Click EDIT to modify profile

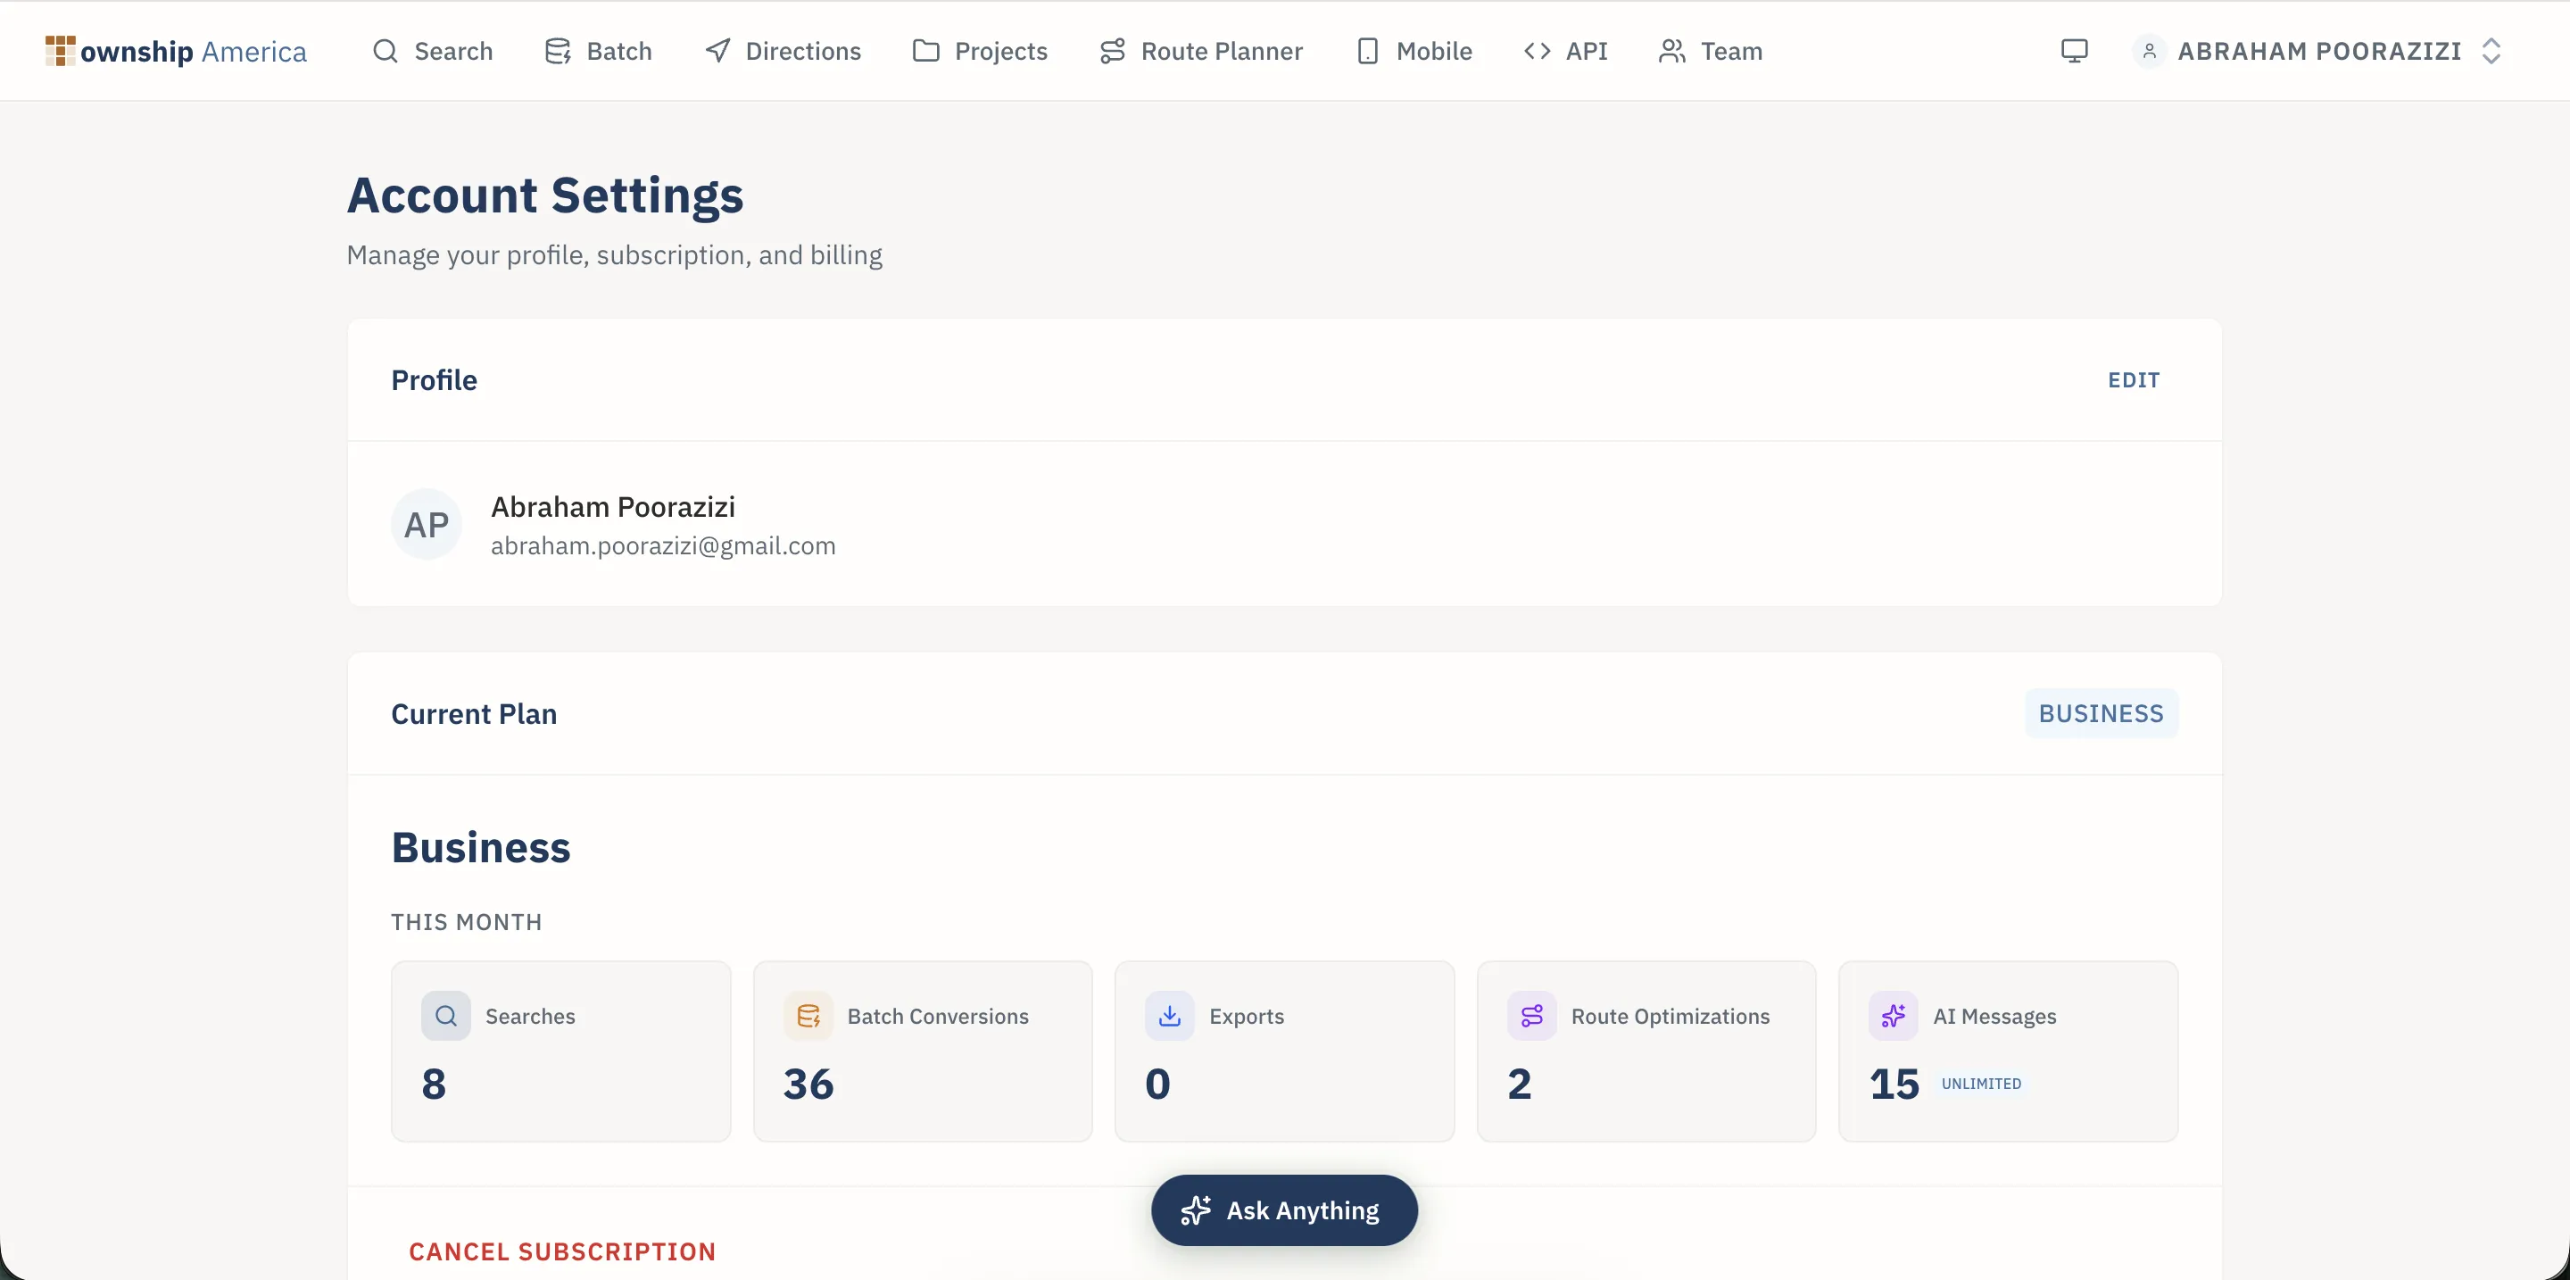[x=2134, y=379]
